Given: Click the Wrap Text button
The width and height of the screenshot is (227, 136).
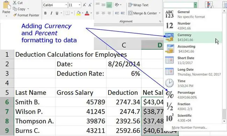Looking at the screenshot, I should pos(138,5).
